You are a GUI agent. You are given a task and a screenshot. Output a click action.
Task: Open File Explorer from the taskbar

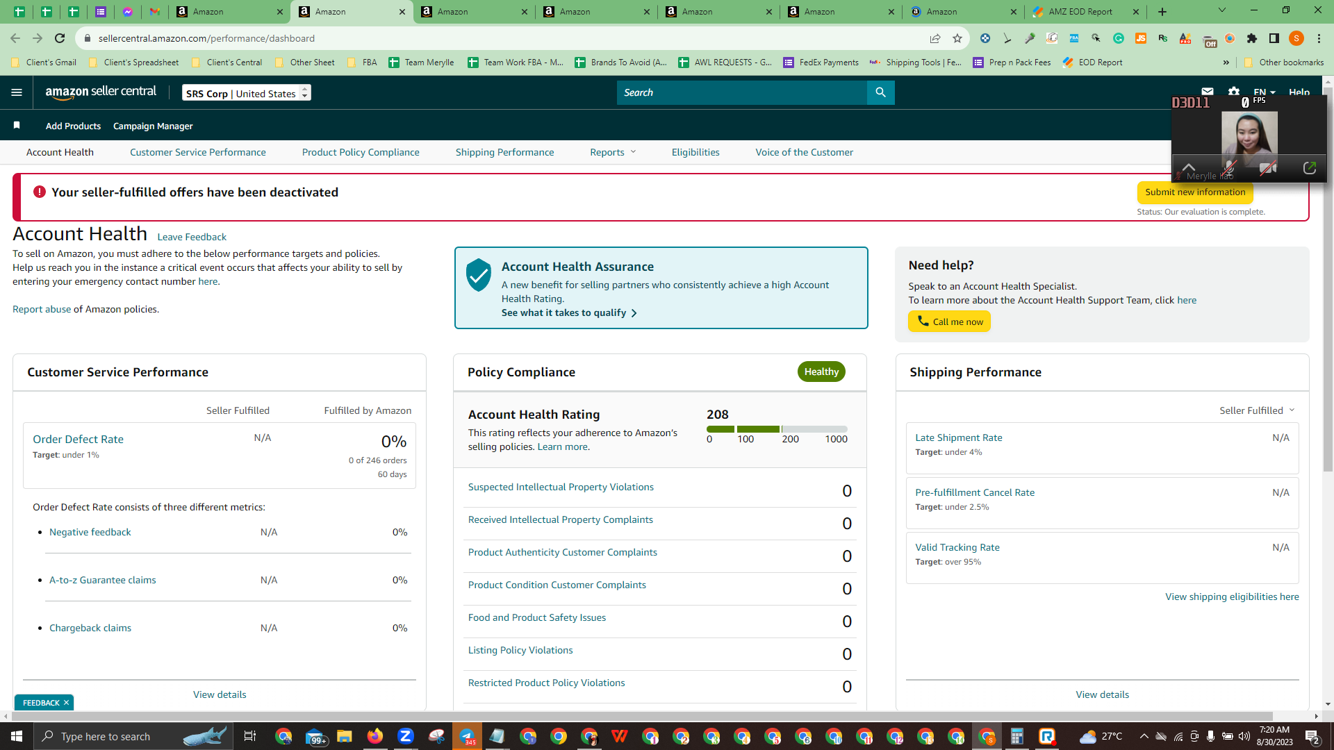(345, 736)
